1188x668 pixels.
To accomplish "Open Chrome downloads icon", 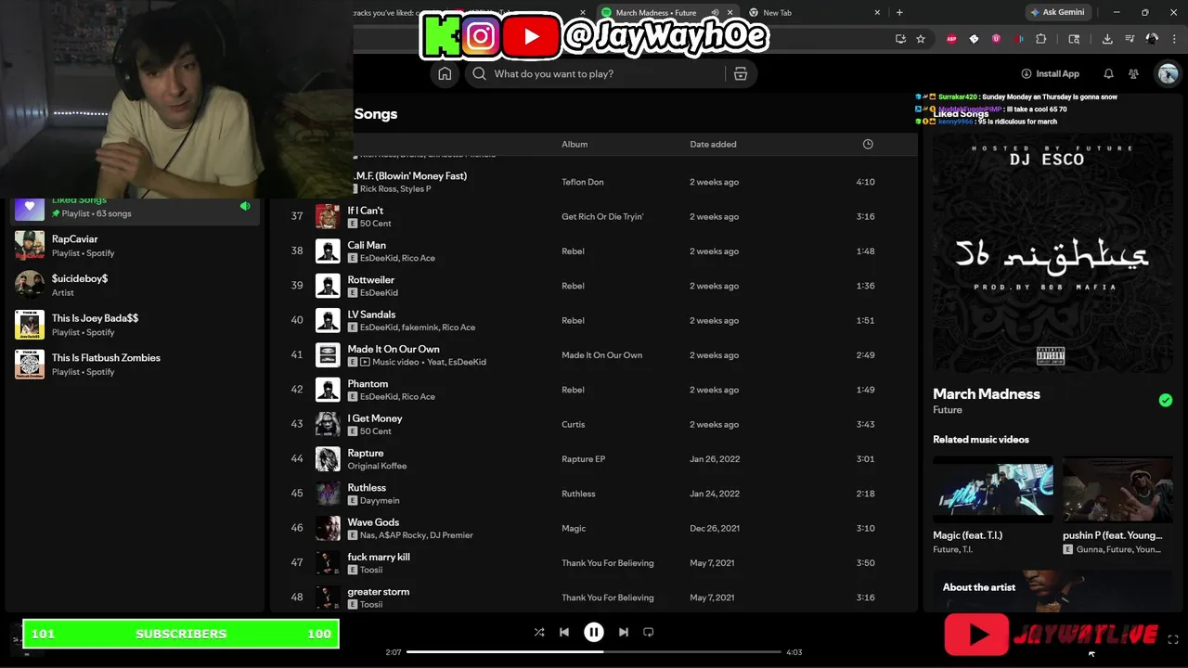I will [1107, 39].
